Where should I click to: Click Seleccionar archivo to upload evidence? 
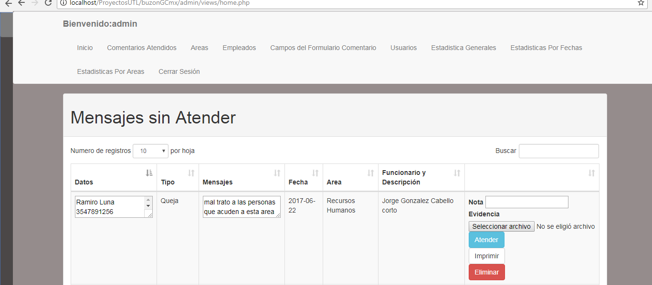tap(501, 226)
